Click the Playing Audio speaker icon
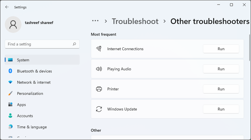 [99, 69]
